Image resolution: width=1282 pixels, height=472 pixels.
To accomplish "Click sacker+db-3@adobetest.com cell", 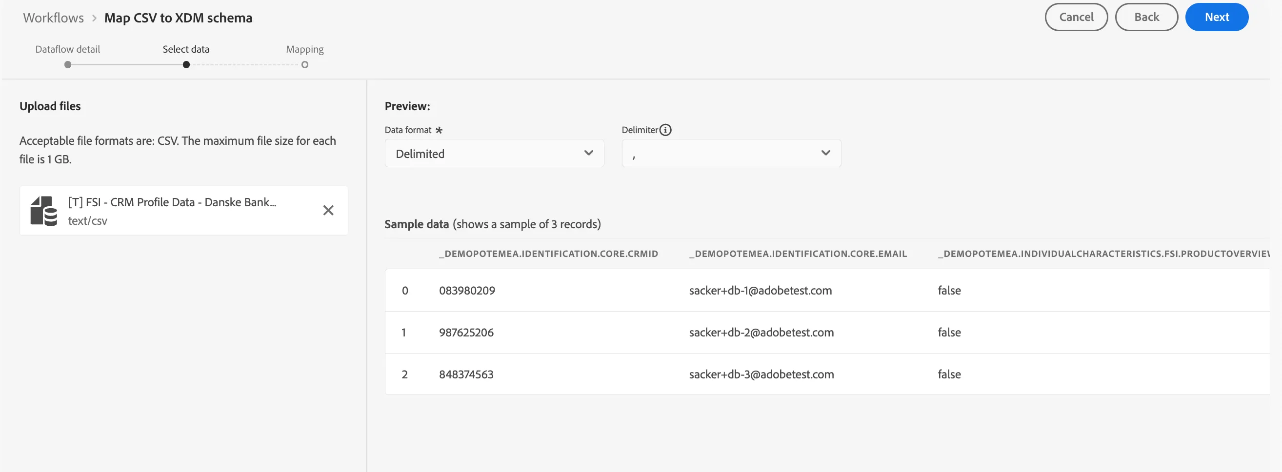I will pos(761,374).
